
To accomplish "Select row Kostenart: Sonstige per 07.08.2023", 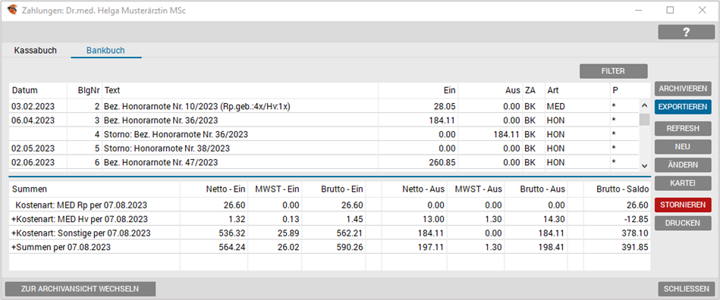I will click(330, 233).
